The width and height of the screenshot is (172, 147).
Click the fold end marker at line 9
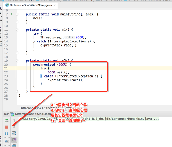coord(17,22)
